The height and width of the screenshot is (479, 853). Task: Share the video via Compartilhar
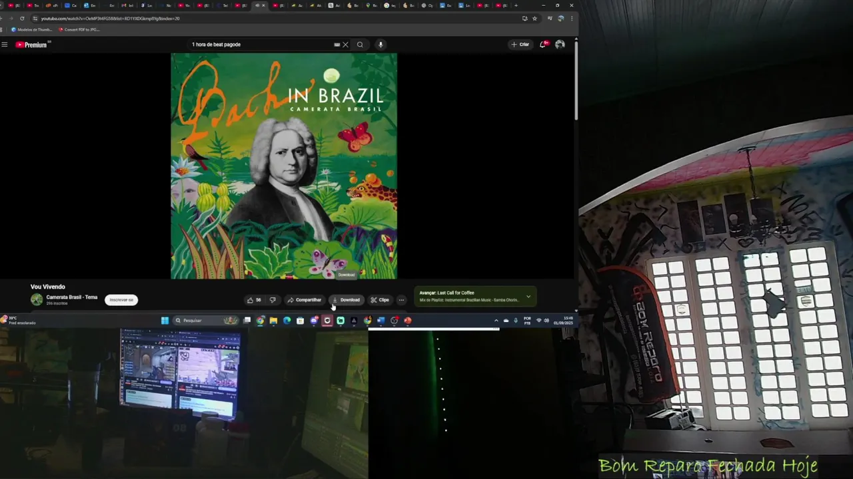coord(304,300)
